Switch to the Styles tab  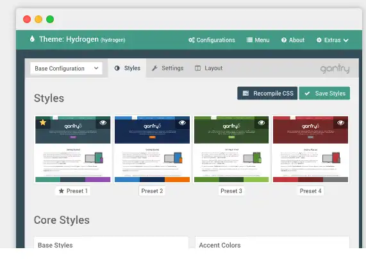click(x=127, y=68)
